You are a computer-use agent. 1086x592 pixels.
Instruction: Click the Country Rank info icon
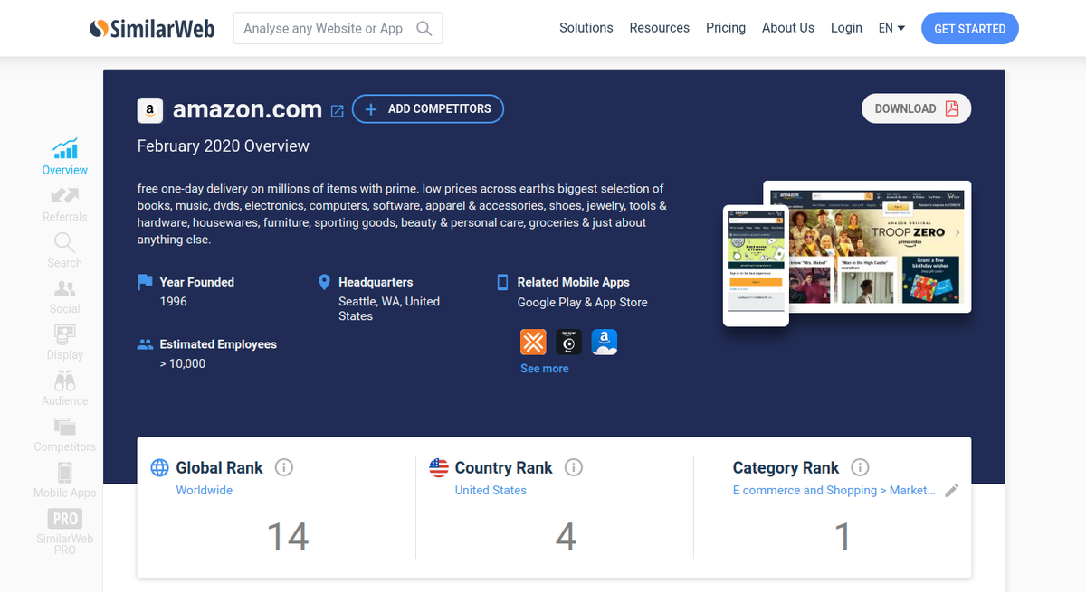pyautogui.click(x=574, y=467)
